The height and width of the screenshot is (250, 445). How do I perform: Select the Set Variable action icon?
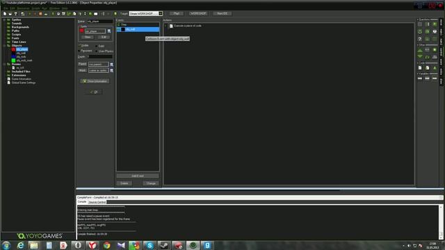tap(420, 78)
